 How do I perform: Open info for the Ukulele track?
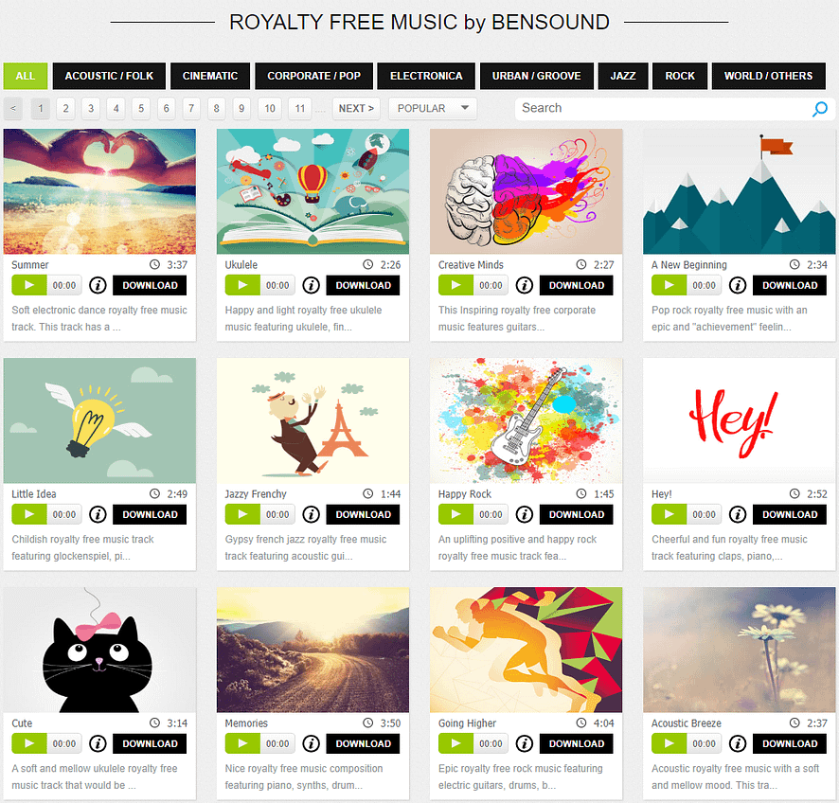coord(311,285)
